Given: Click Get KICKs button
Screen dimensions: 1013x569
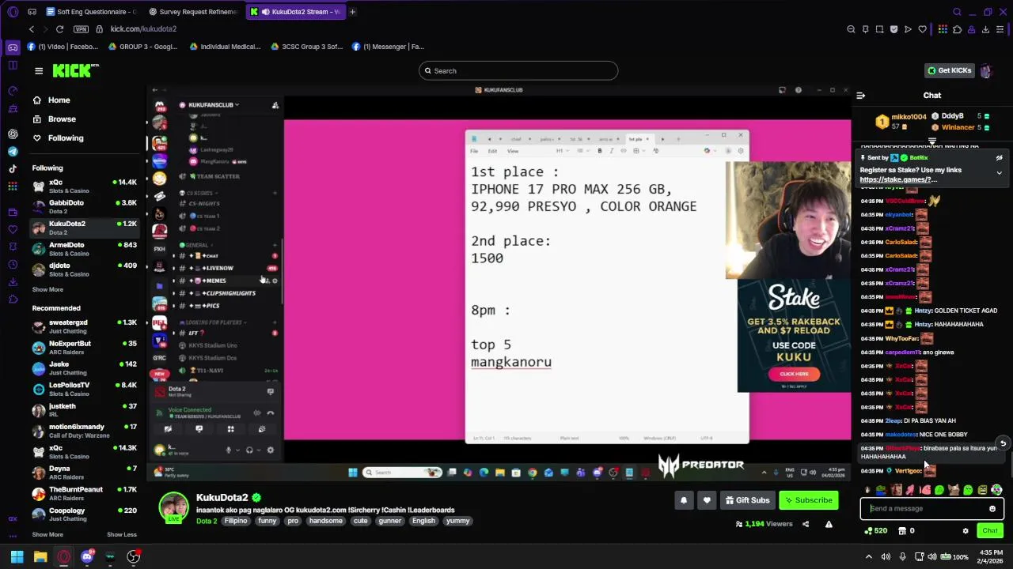Looking at the screenshot, I should (949, 71).
